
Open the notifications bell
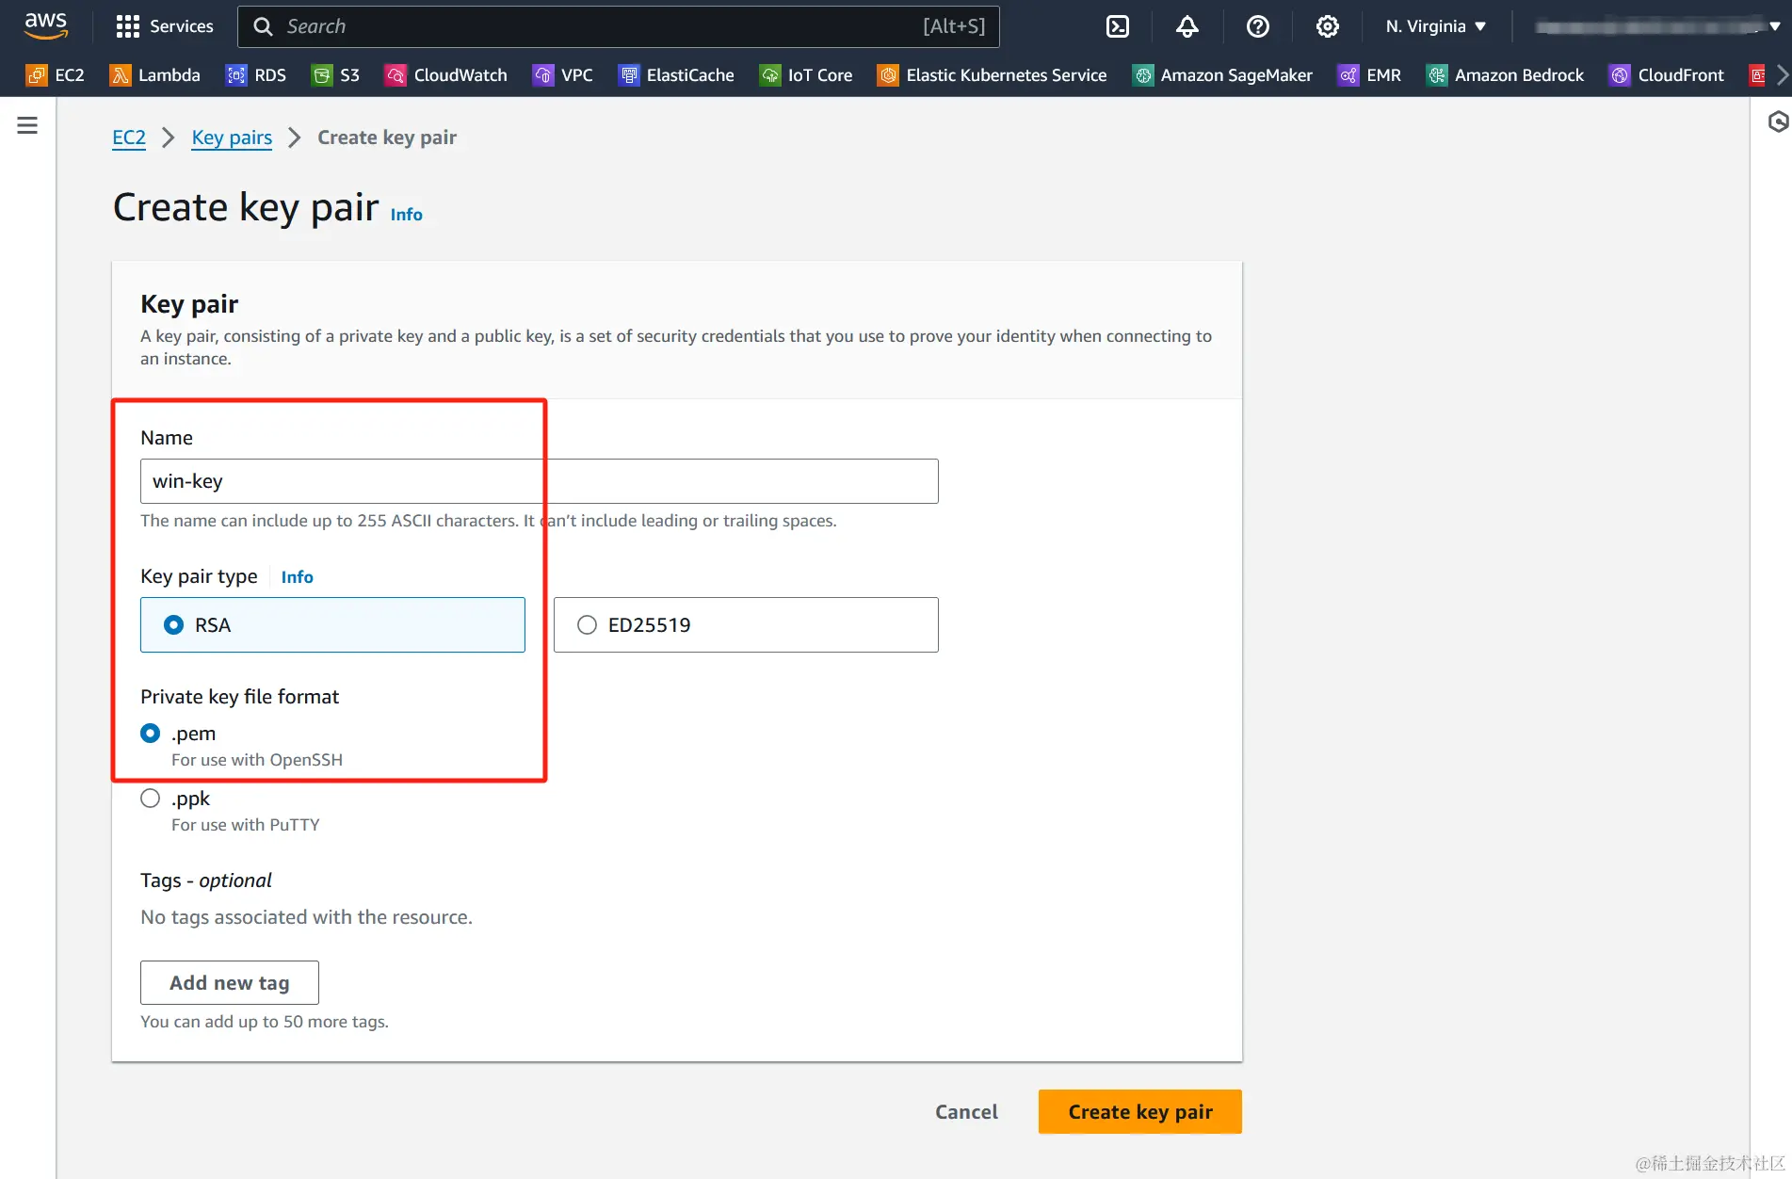click(1187, 26)
